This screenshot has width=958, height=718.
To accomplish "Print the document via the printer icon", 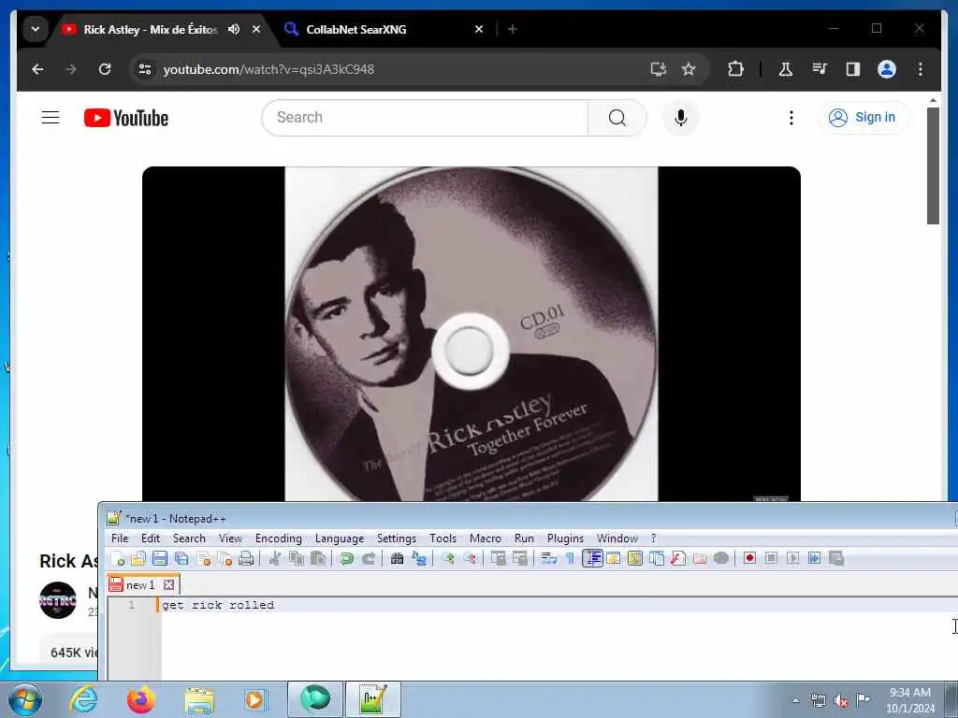I will tap(246, 558).
